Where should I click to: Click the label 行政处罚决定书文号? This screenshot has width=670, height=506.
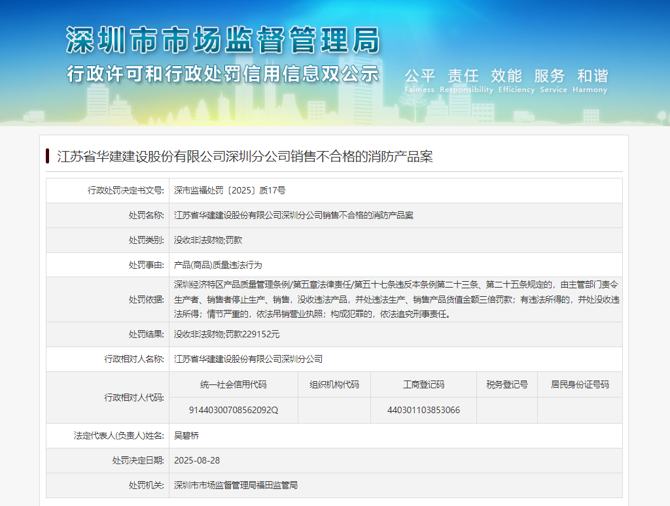pyautogui.click(x=126, y=190)
